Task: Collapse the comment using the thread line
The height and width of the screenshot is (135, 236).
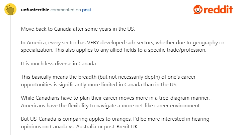Action: 10,75
